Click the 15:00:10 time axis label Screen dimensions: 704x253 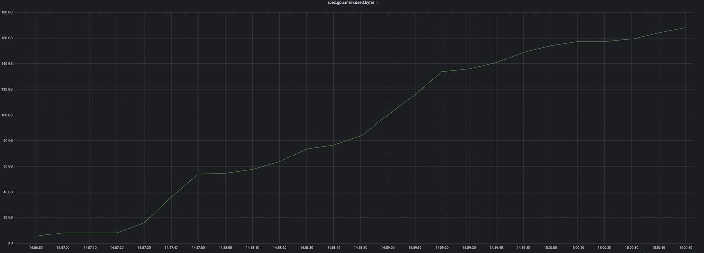[577, 248]
